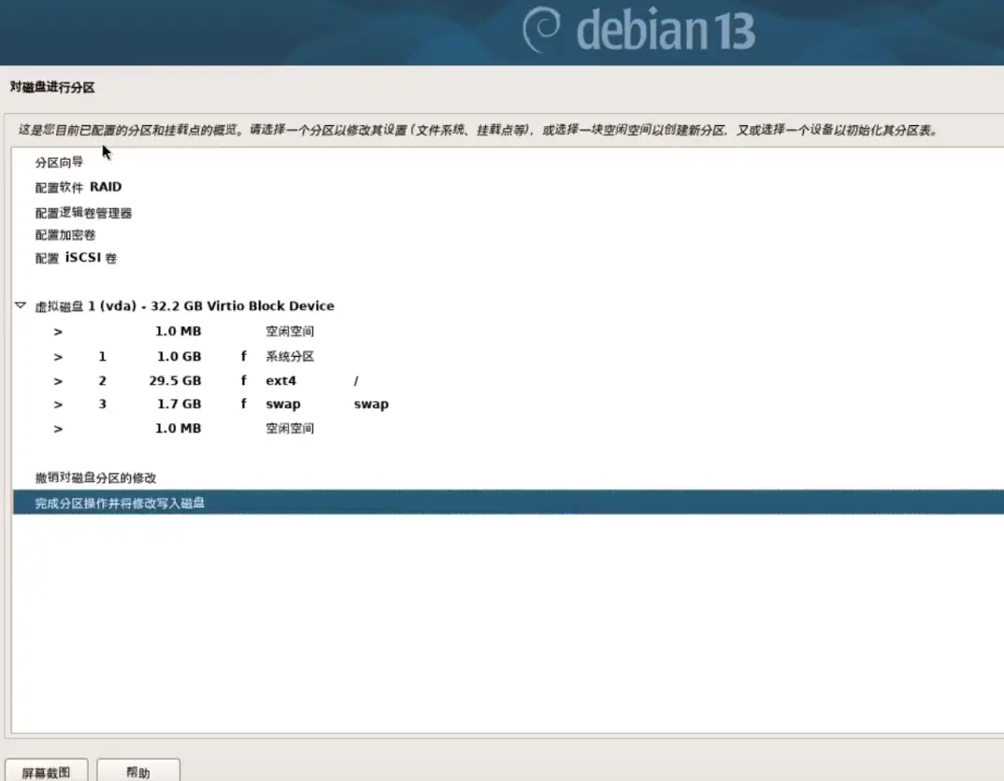Image resolution: width=1004 pixels, height=781 pixels.
Task: Select 配置逻辑卷管理器 entry
Action: [x=83, y=213]
